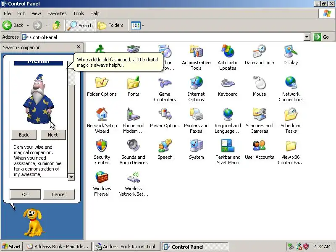Switch to Address Book - Main Identity taskbar button
Image resolution: width=336 pixels, height=252 pixels.
click(x=58, y=247)
